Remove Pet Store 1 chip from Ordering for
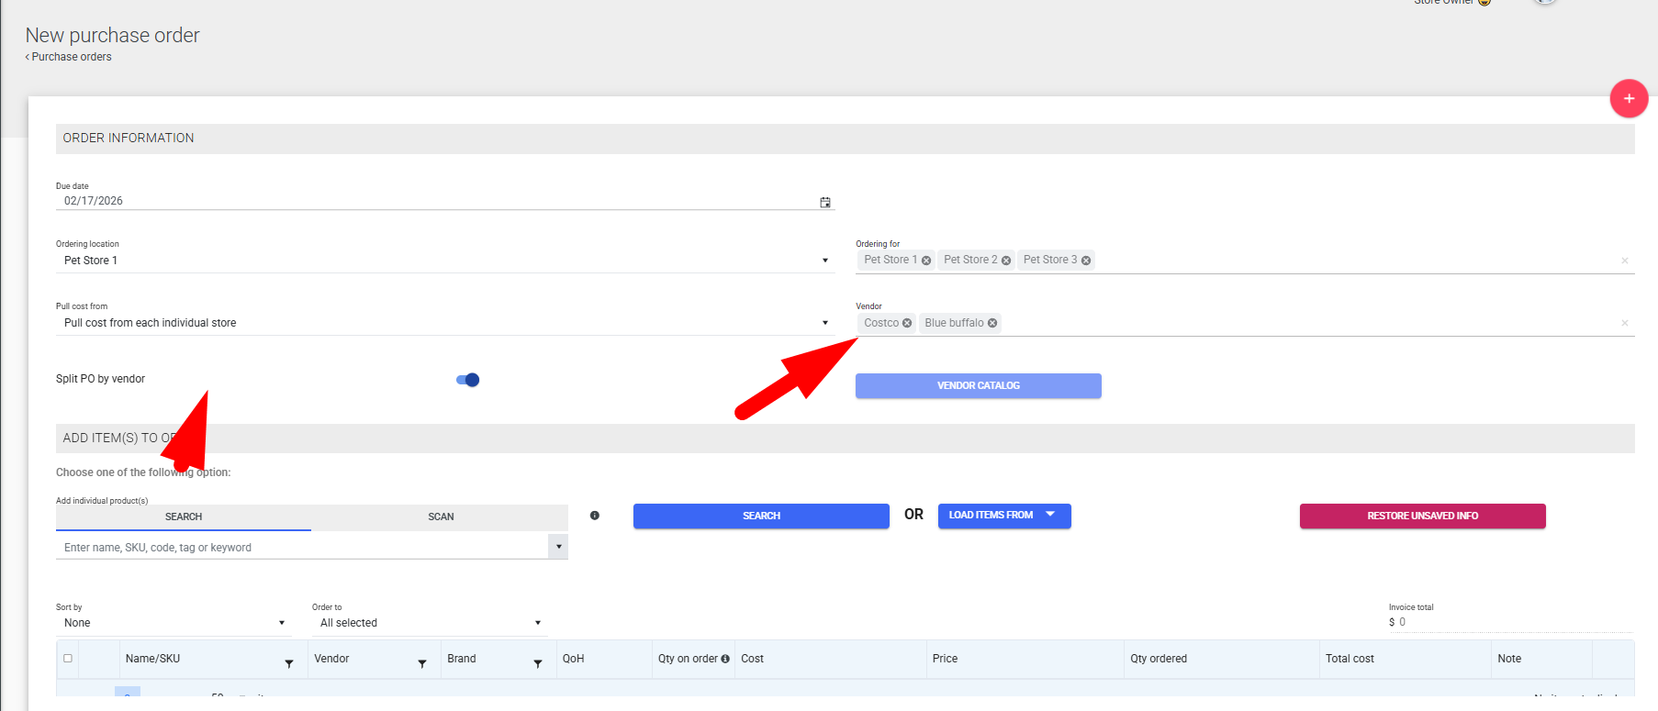The height and width of the screenshot is (711, 1658). [x=926, y=261]
